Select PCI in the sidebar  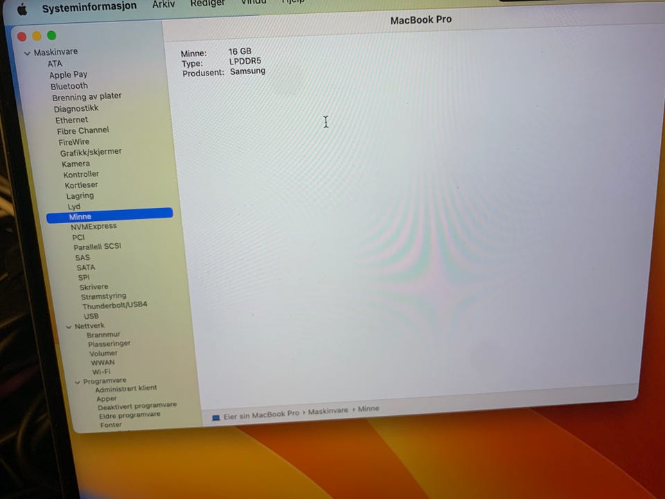[x=78, y=237]
